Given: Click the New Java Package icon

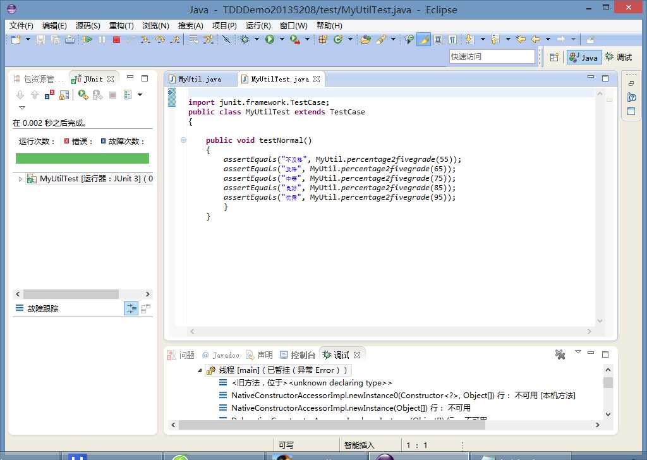Looking at the screenshot, I should [x=323, y=40].
